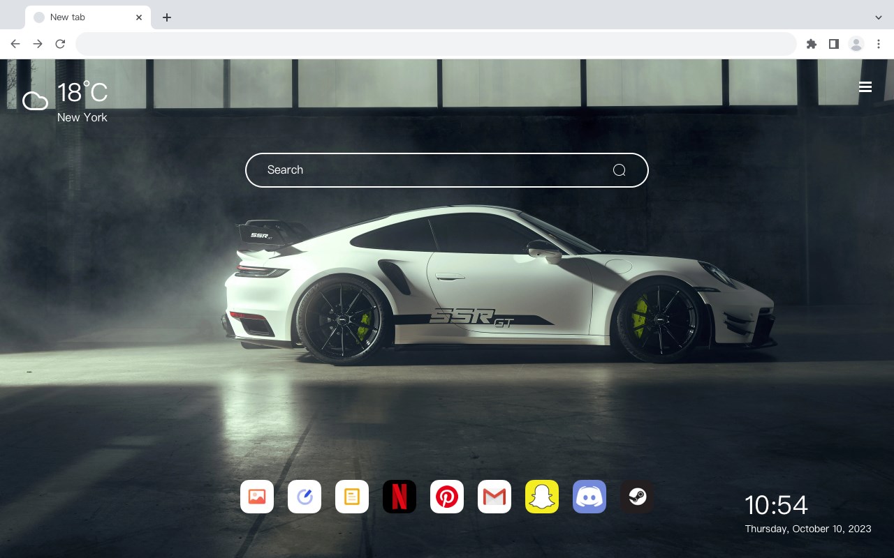The image size is (894, 558).
Task: Open the Steam shortcut
Action: coord(637,497)
